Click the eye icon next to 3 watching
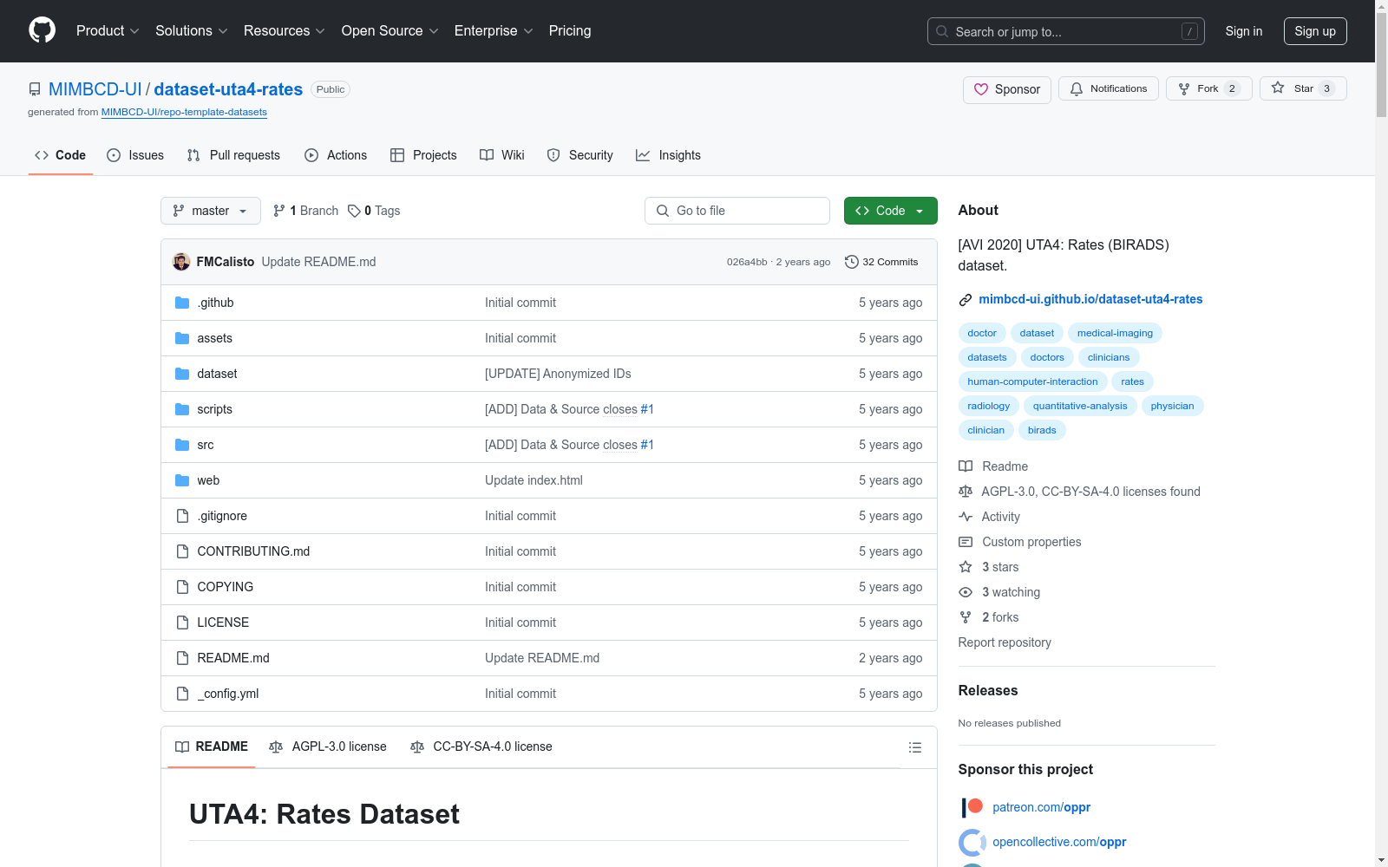The width and height of the screenshot is (1388, 867). click(x=966, y=592)
